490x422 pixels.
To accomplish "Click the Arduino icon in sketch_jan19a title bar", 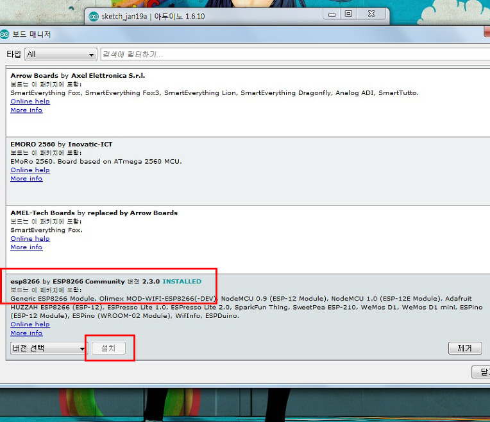I will (94, 16).
